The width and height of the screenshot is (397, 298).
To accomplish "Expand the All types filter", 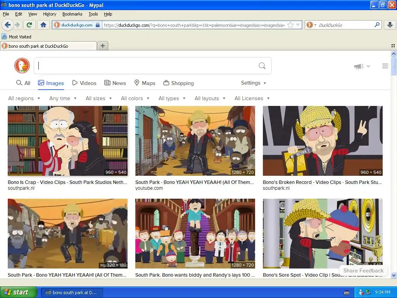I will 172,98.
